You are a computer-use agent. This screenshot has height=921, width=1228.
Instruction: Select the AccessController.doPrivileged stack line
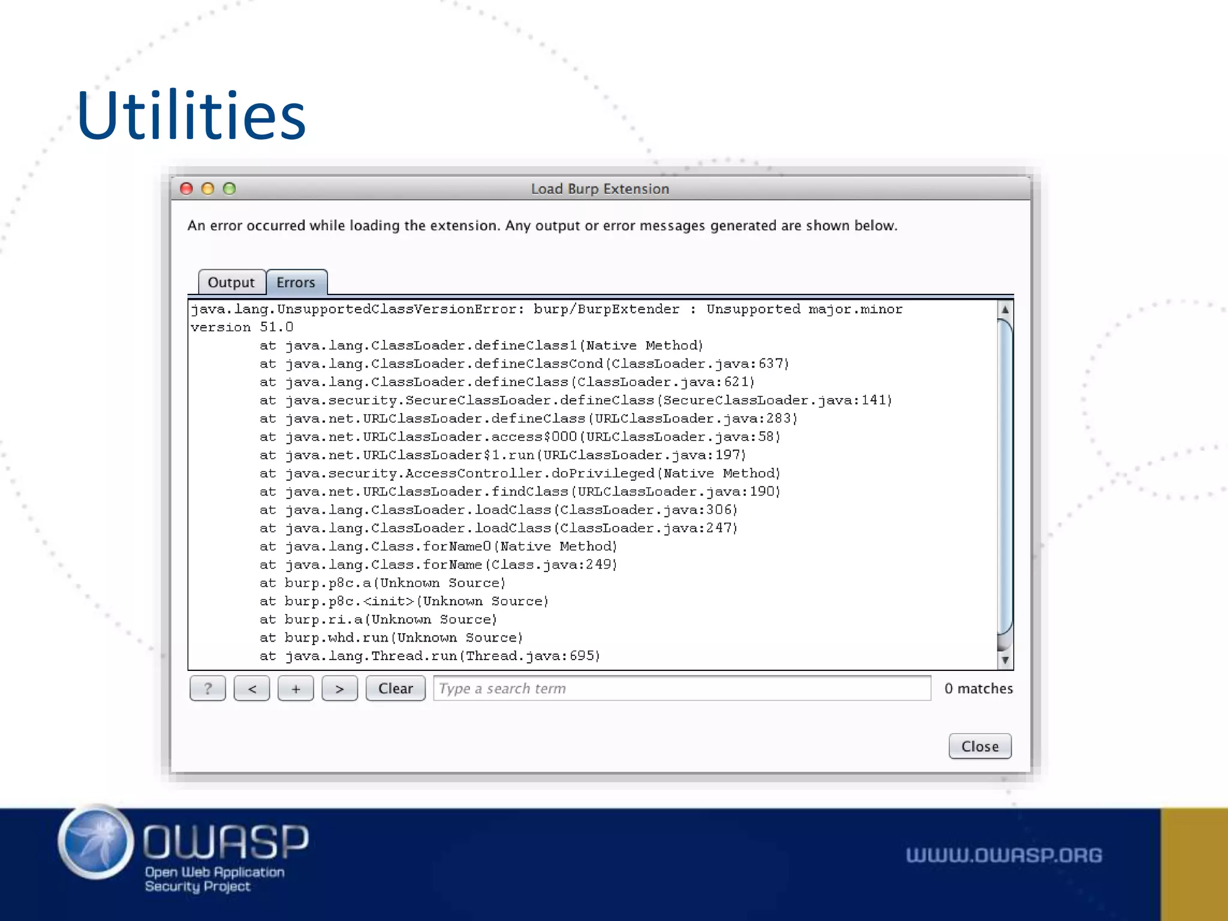pyautogui.click(x=520, y=474)
